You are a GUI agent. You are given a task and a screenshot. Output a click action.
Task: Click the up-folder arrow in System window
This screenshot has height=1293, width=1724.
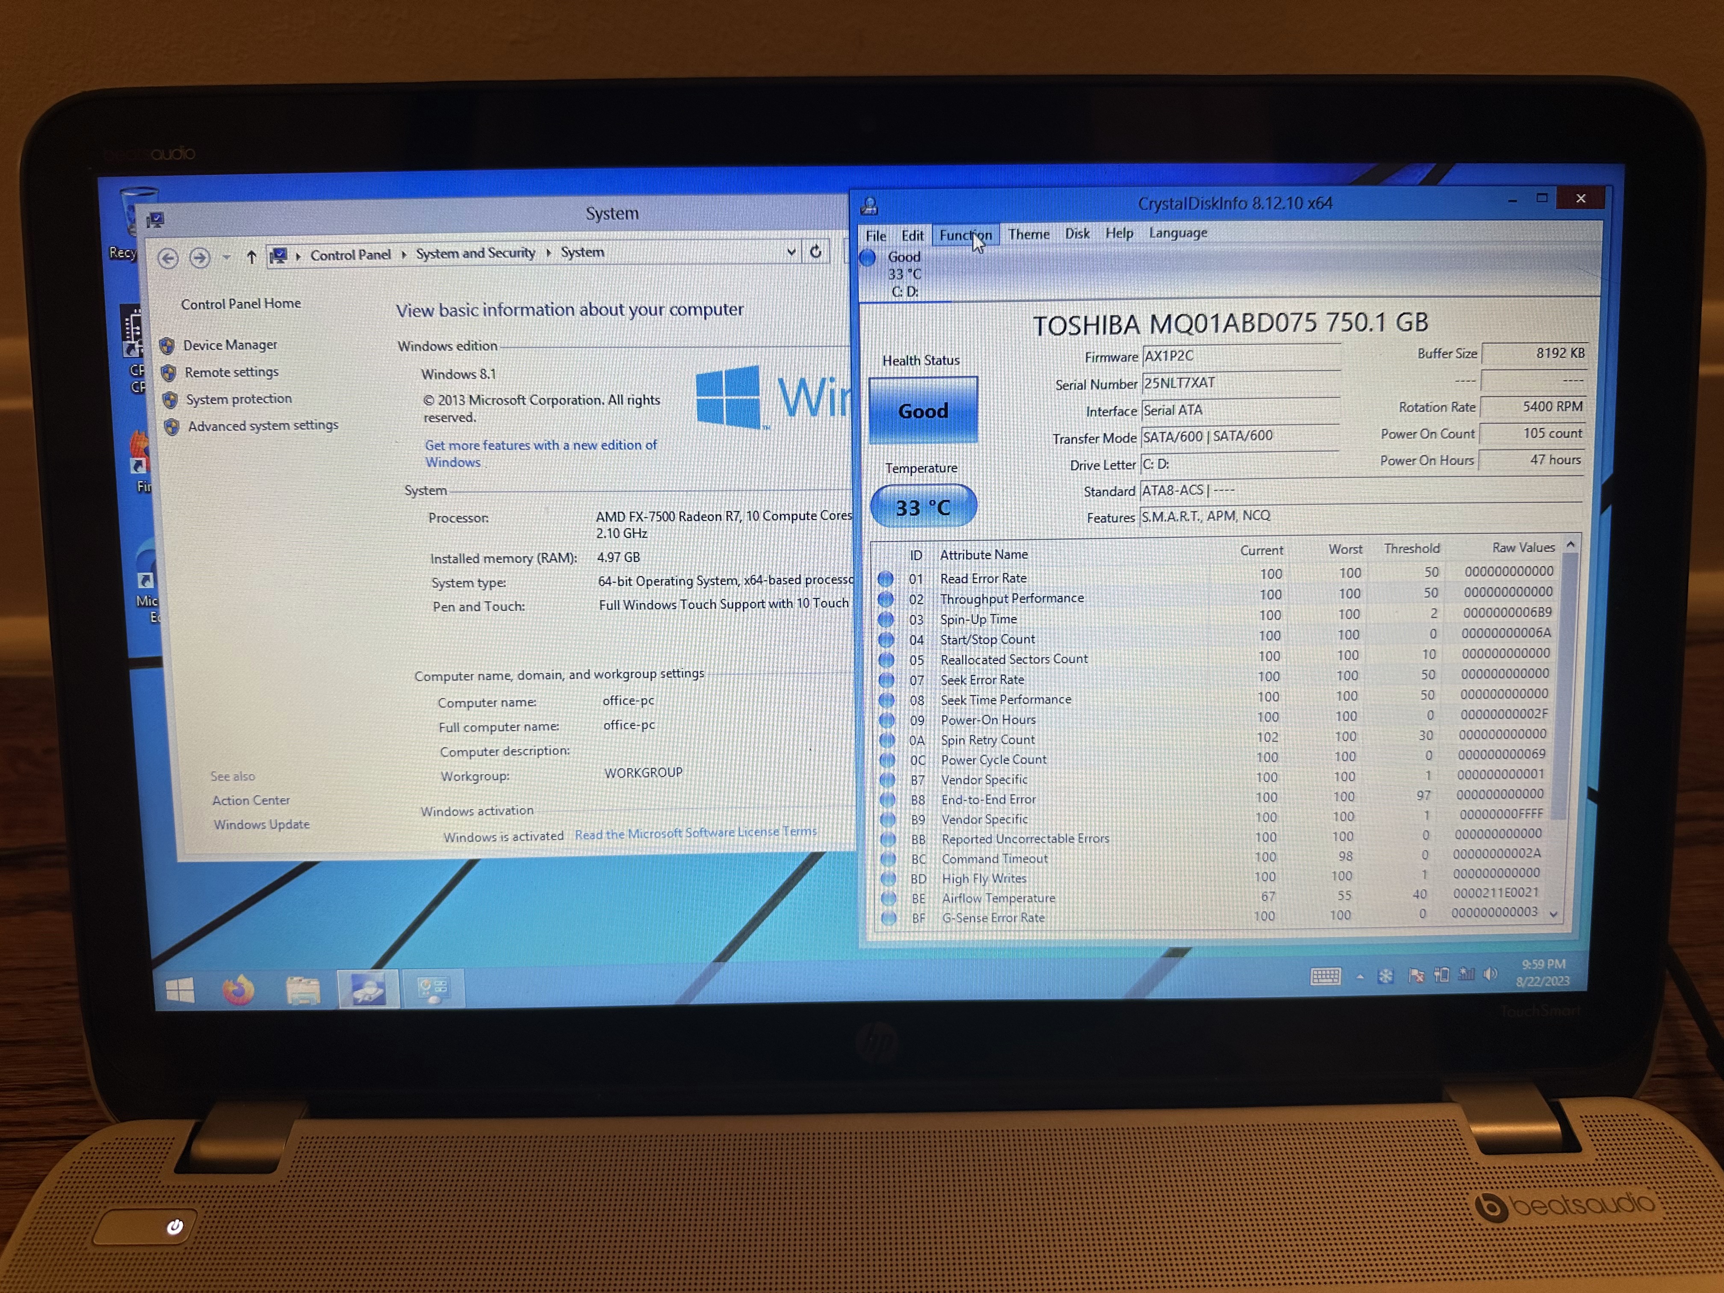[251, 257]
